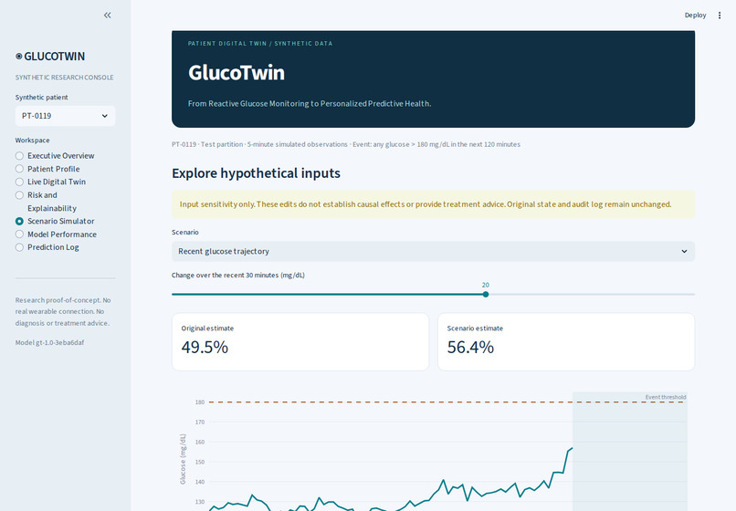Click the GLUCOTWIN logo in the sidebar
This screenshot has height=511, width=736.
click(x=50, y=57)
